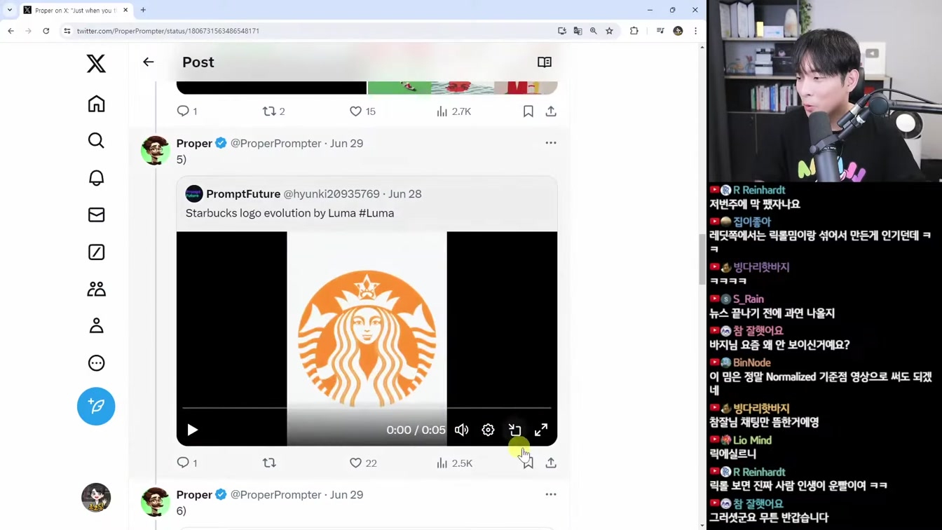Go back with Post header arrow
This screenshot has height=530, width=942.
(x=149, y=62)
